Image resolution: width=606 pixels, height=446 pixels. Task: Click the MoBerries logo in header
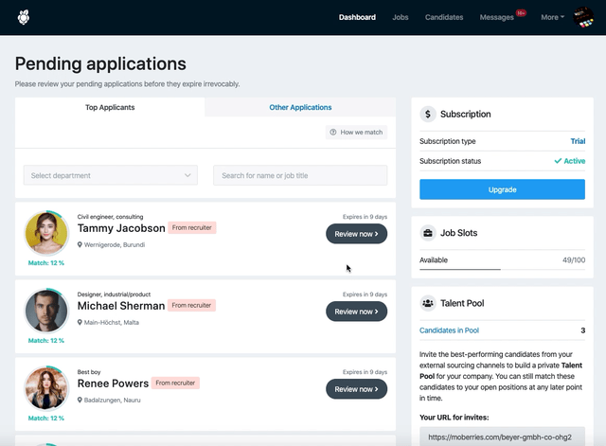click(24, 17)
